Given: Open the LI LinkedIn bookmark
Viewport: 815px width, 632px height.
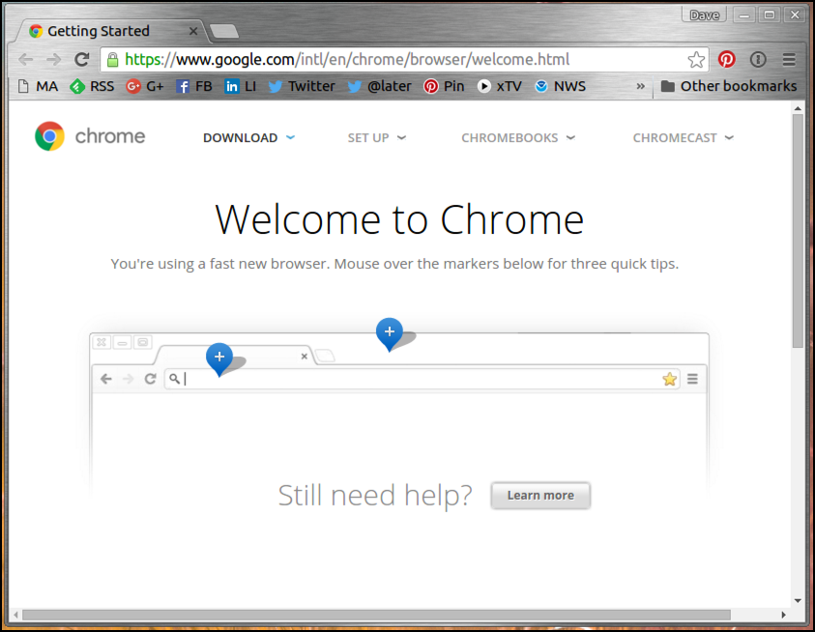Looking at the screenshot, I should (x=240, y=86).
